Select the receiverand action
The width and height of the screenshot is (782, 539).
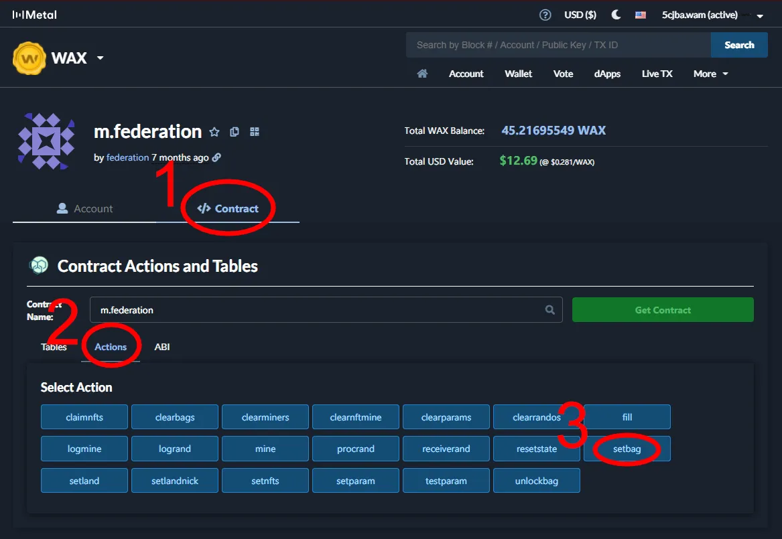(446, 449)
